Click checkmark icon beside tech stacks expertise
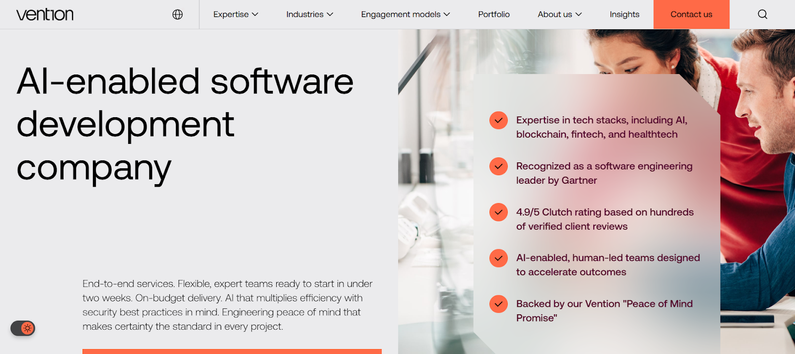Screen dimensions: 795x354 coord(498,120)
